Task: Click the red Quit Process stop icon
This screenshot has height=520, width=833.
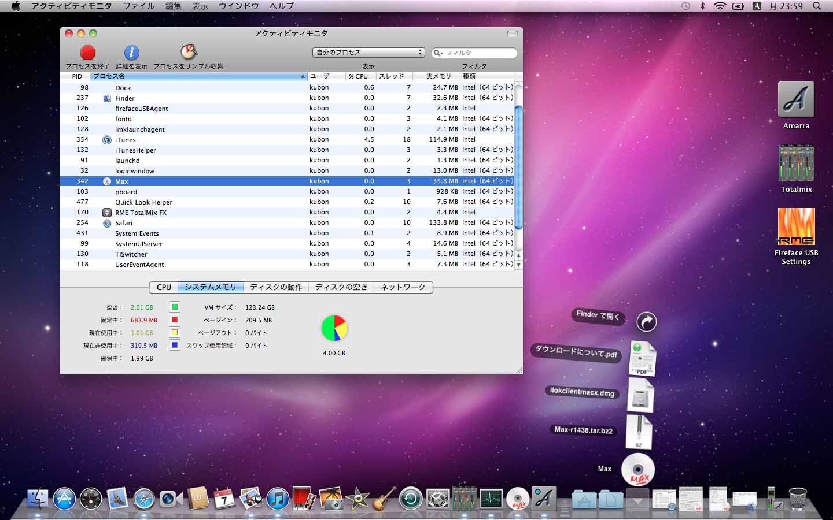Action: 88,53
